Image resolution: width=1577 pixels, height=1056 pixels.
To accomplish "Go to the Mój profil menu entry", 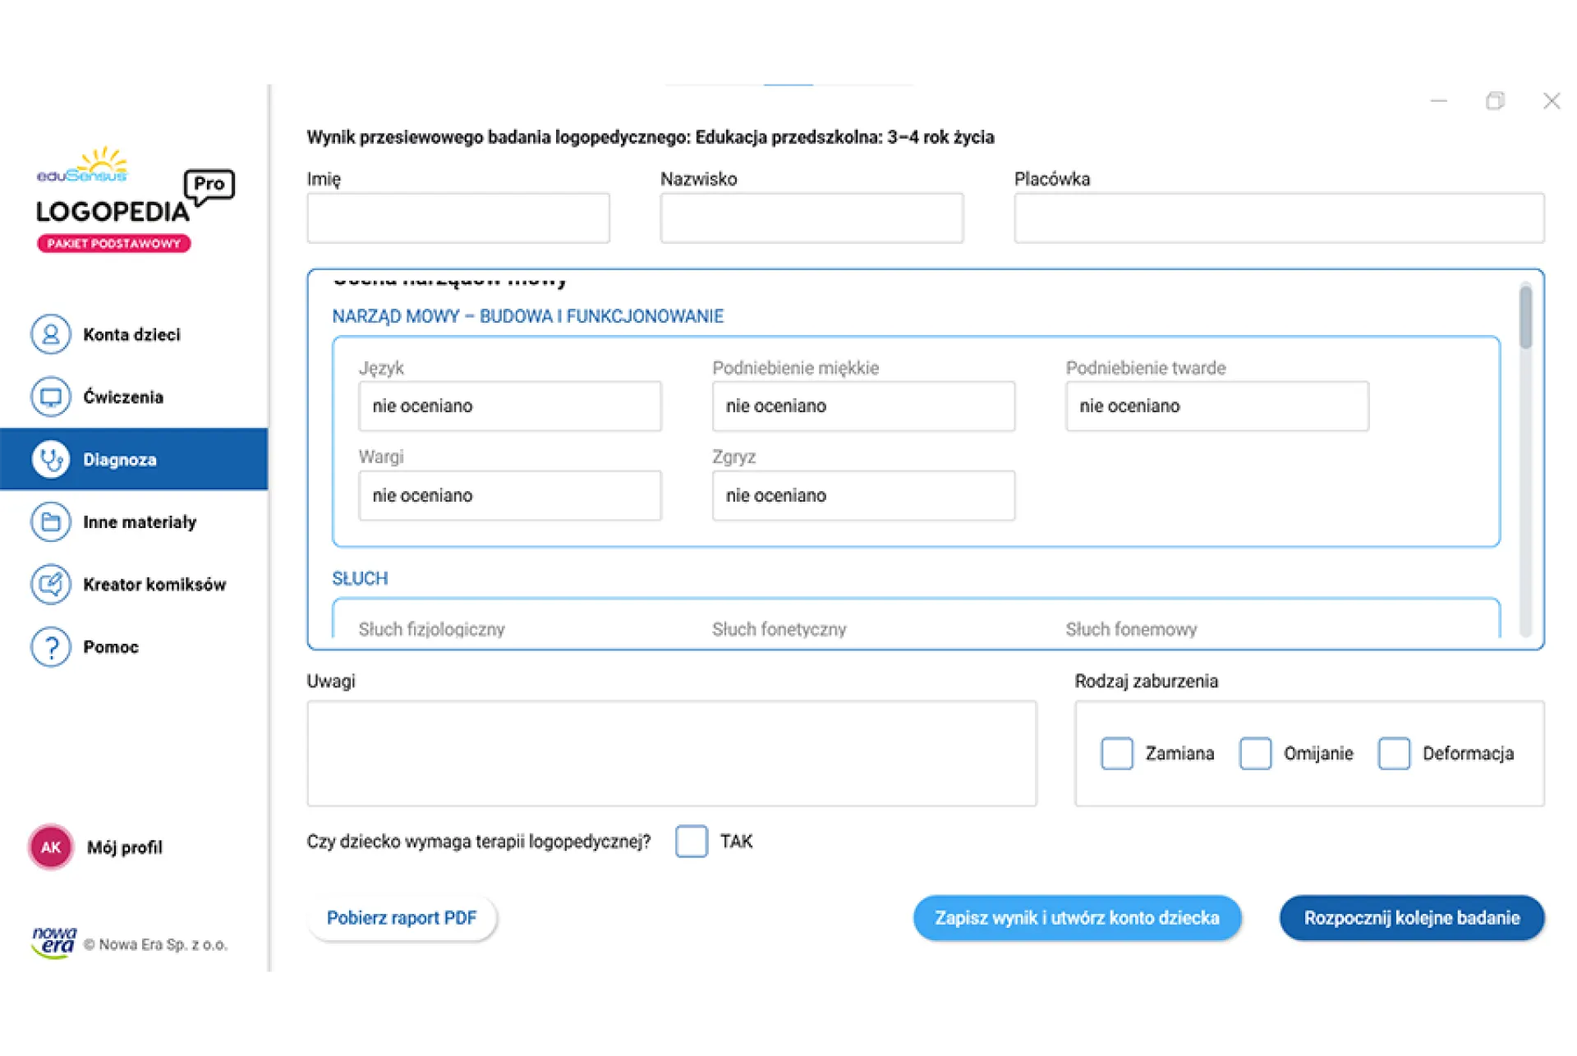I will 125,847.
